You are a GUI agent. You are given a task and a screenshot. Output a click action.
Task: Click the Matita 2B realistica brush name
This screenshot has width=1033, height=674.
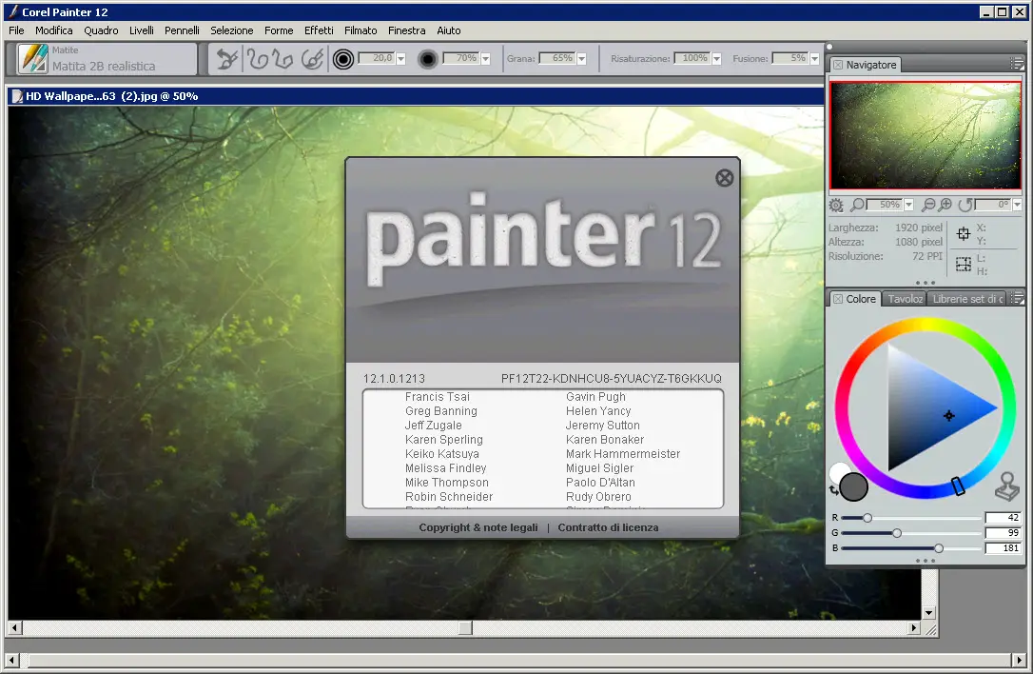coord(104,66)
